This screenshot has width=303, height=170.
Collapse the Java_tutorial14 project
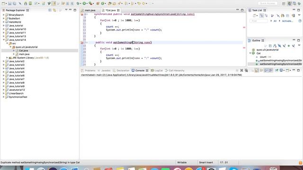pos(3,40)
